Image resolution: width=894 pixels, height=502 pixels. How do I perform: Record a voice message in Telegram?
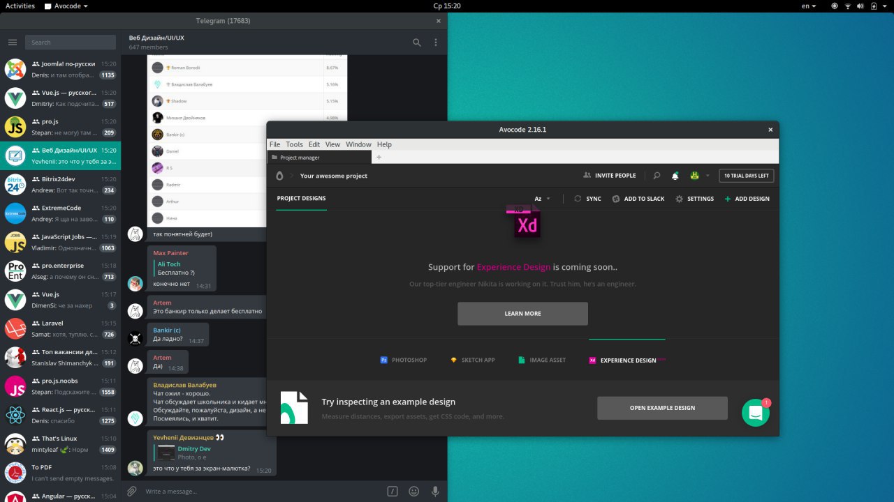tap(435, 491)
